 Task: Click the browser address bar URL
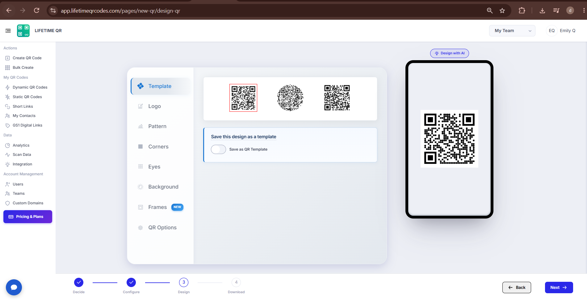click(120, 11)
